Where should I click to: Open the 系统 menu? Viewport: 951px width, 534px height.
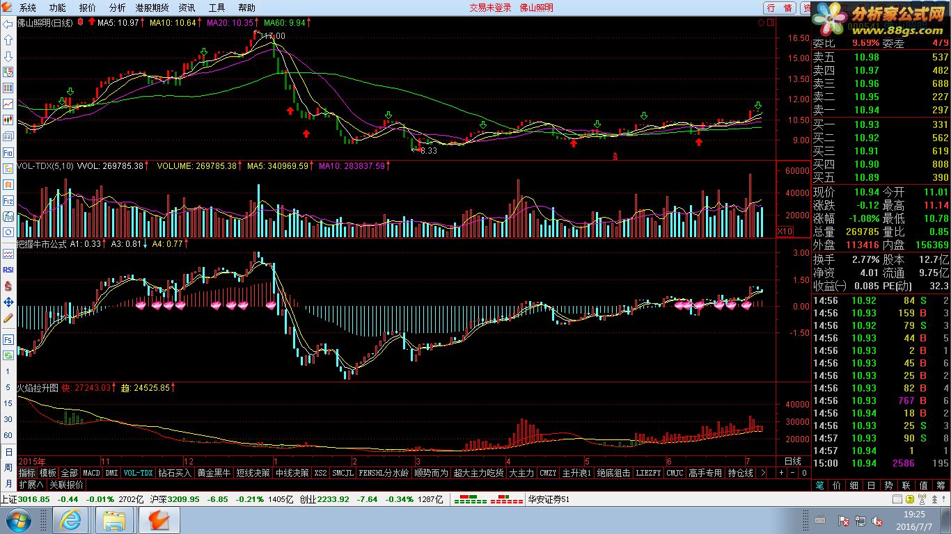click(x=28, y=8)
